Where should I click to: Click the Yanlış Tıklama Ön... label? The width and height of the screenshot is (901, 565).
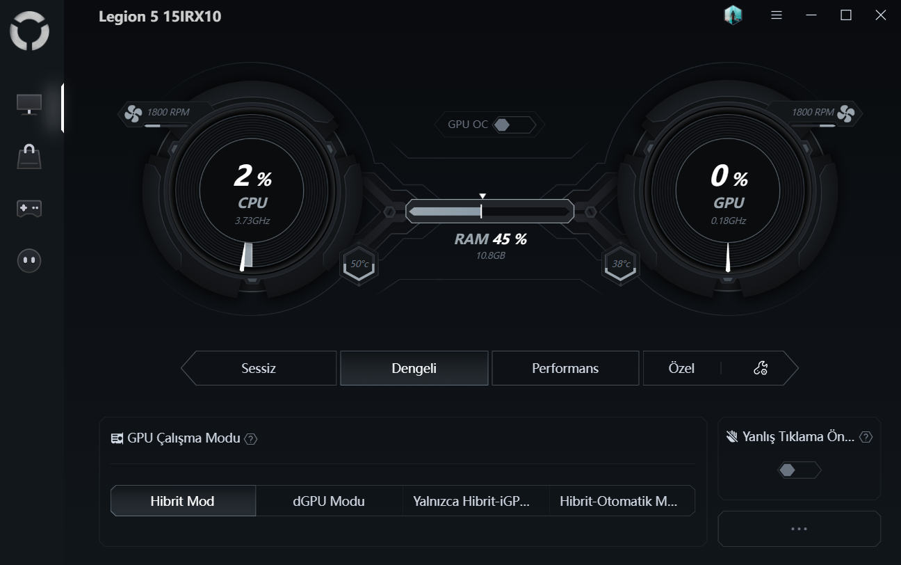(x=798, y=437)
